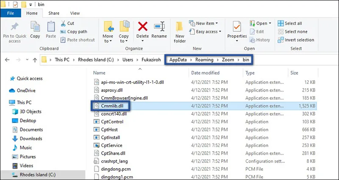The height and width of the screenshot is (180, 339).
Task: Click Fukaziroh breadcrumb
Action: [151, 60]
